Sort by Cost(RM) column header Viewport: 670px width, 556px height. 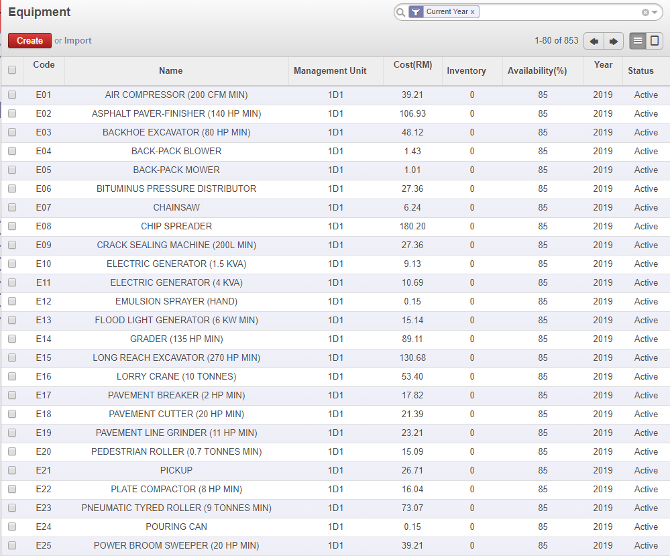coord(412,65)
